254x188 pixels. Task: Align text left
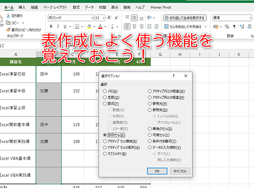coord(127,27)
